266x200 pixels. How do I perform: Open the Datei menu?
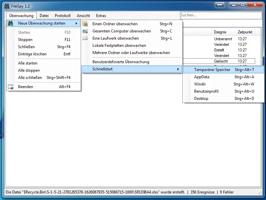pyautogui.click(x=44, y=16)
